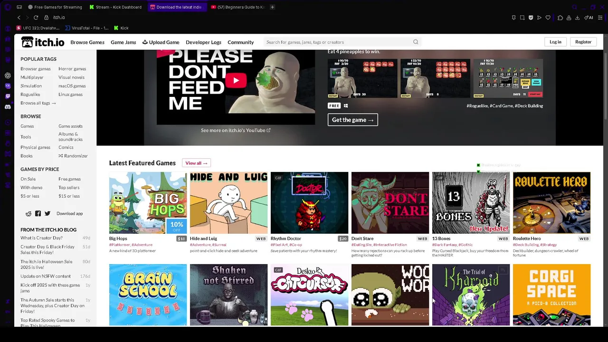Open itch.io's Facebook page icon
Screen dimensions: 608x342
(38, 214)
